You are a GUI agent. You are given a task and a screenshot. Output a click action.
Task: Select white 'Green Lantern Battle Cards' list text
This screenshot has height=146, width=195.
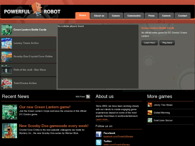30,29
